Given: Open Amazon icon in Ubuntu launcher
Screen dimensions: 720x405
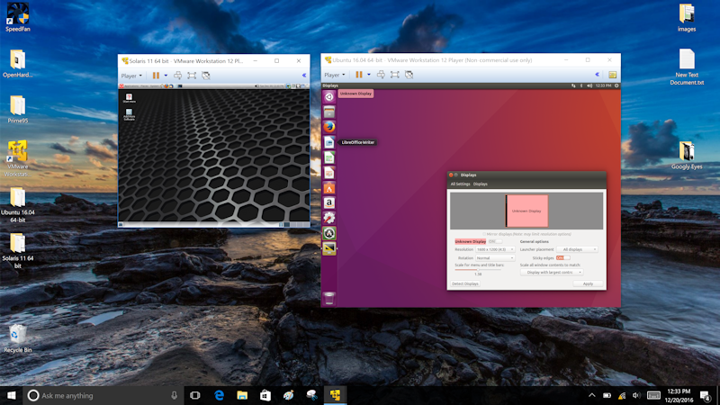Looking at the screenshot, I should pos(328,203).
